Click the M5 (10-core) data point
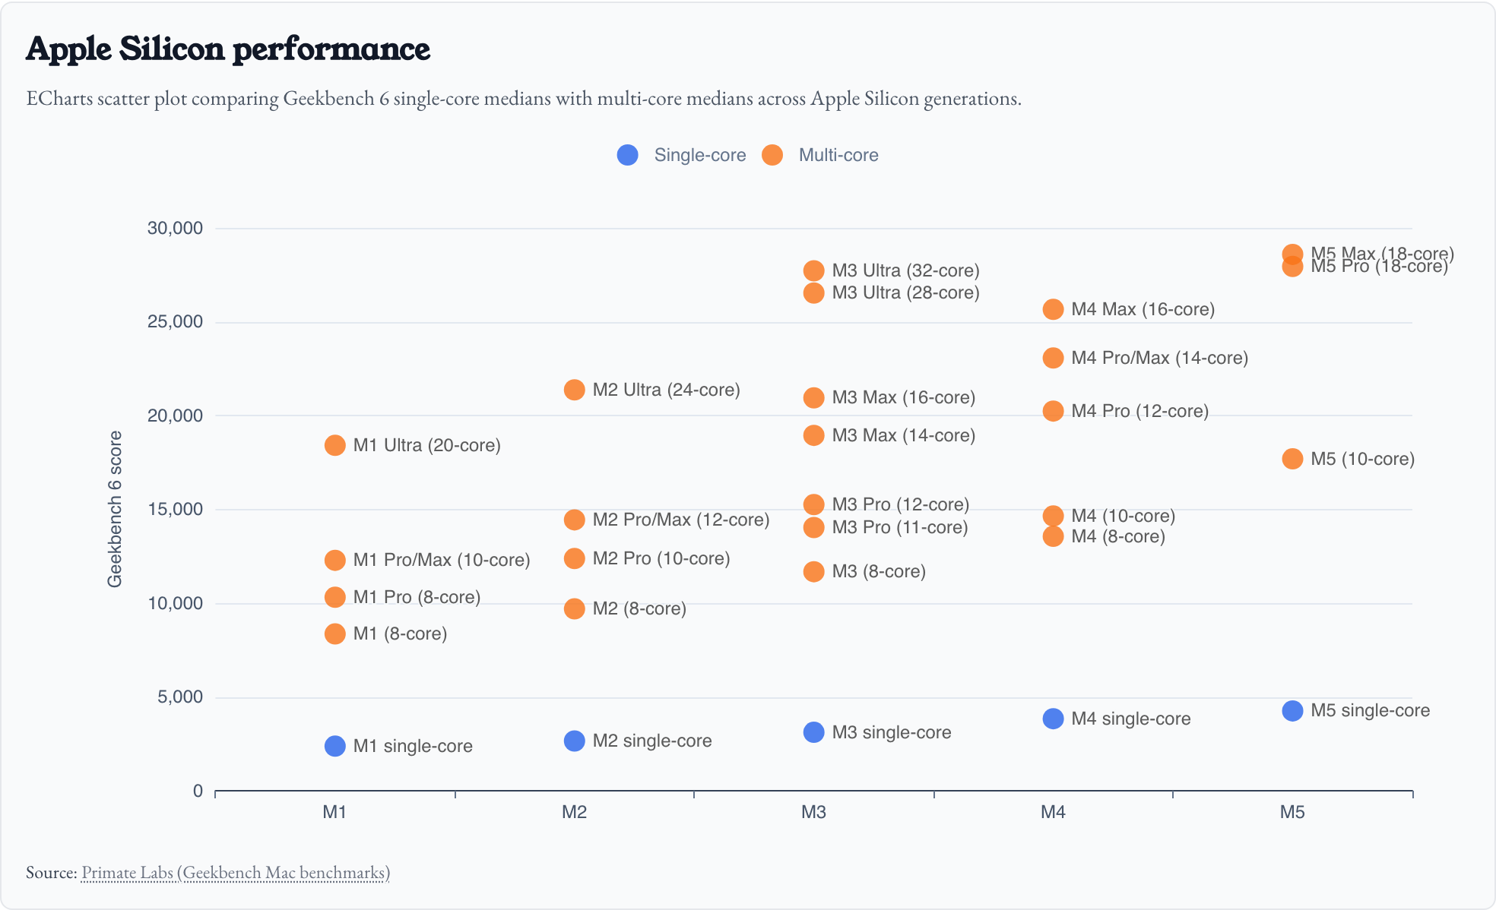 tap(1292, 459)
